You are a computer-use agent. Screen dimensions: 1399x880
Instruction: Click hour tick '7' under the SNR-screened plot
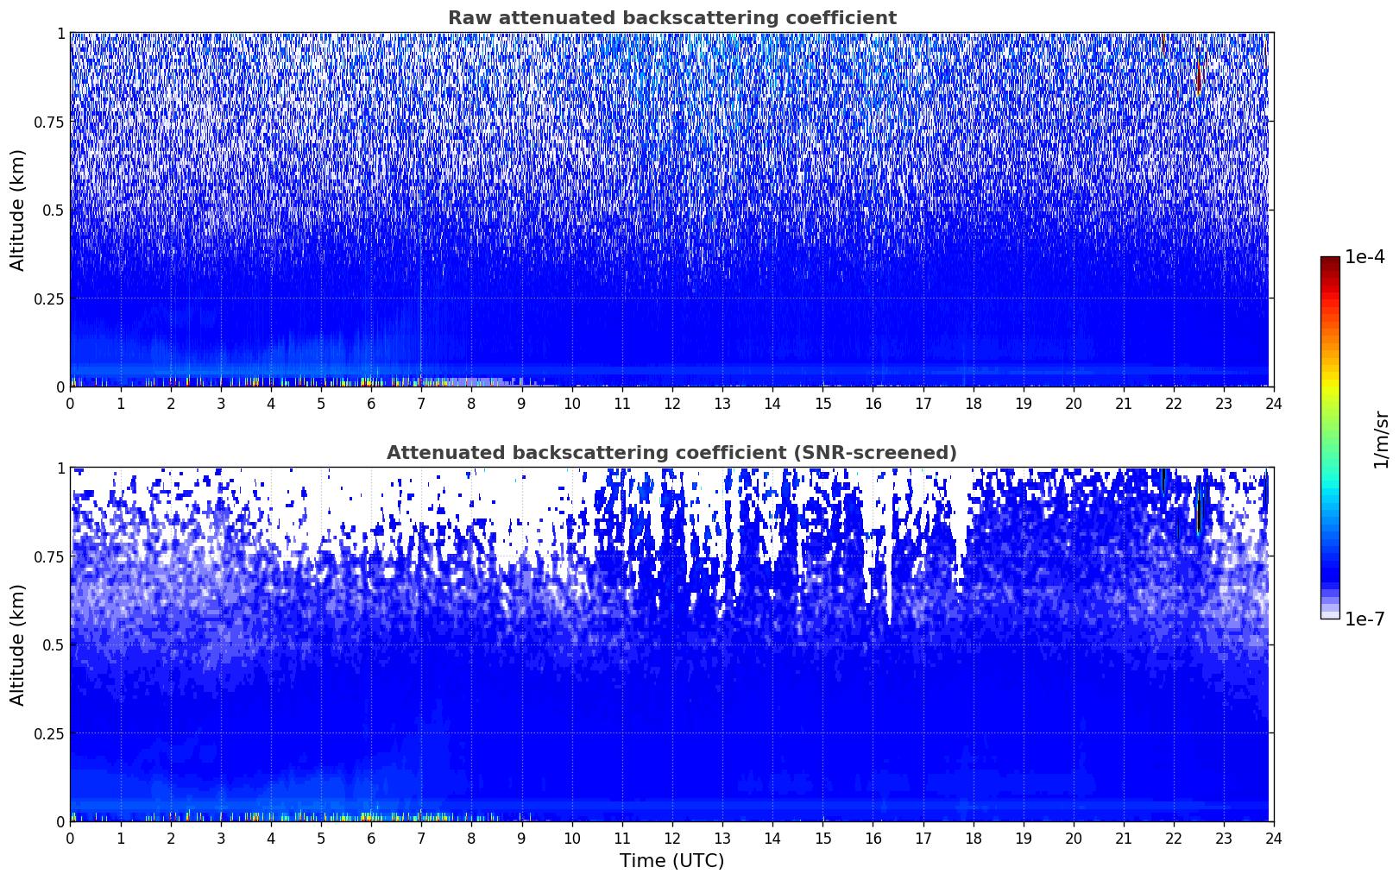(x=421, y=838)
